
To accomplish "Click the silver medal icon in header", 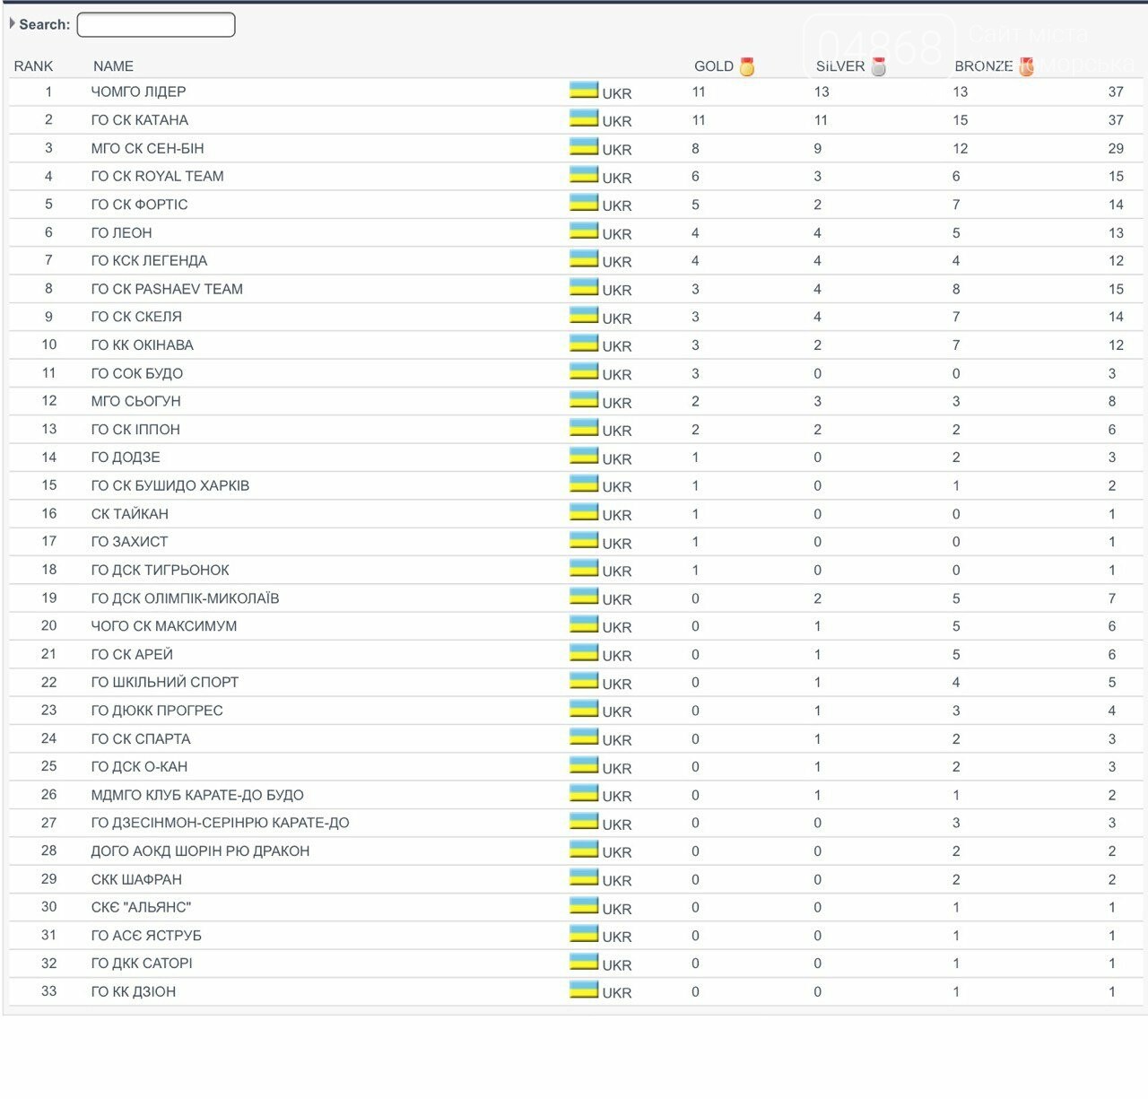I will [x=879, y=66].
